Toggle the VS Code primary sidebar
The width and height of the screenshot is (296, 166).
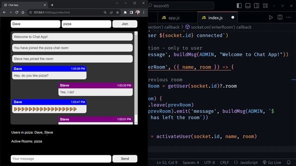point(239,6)
